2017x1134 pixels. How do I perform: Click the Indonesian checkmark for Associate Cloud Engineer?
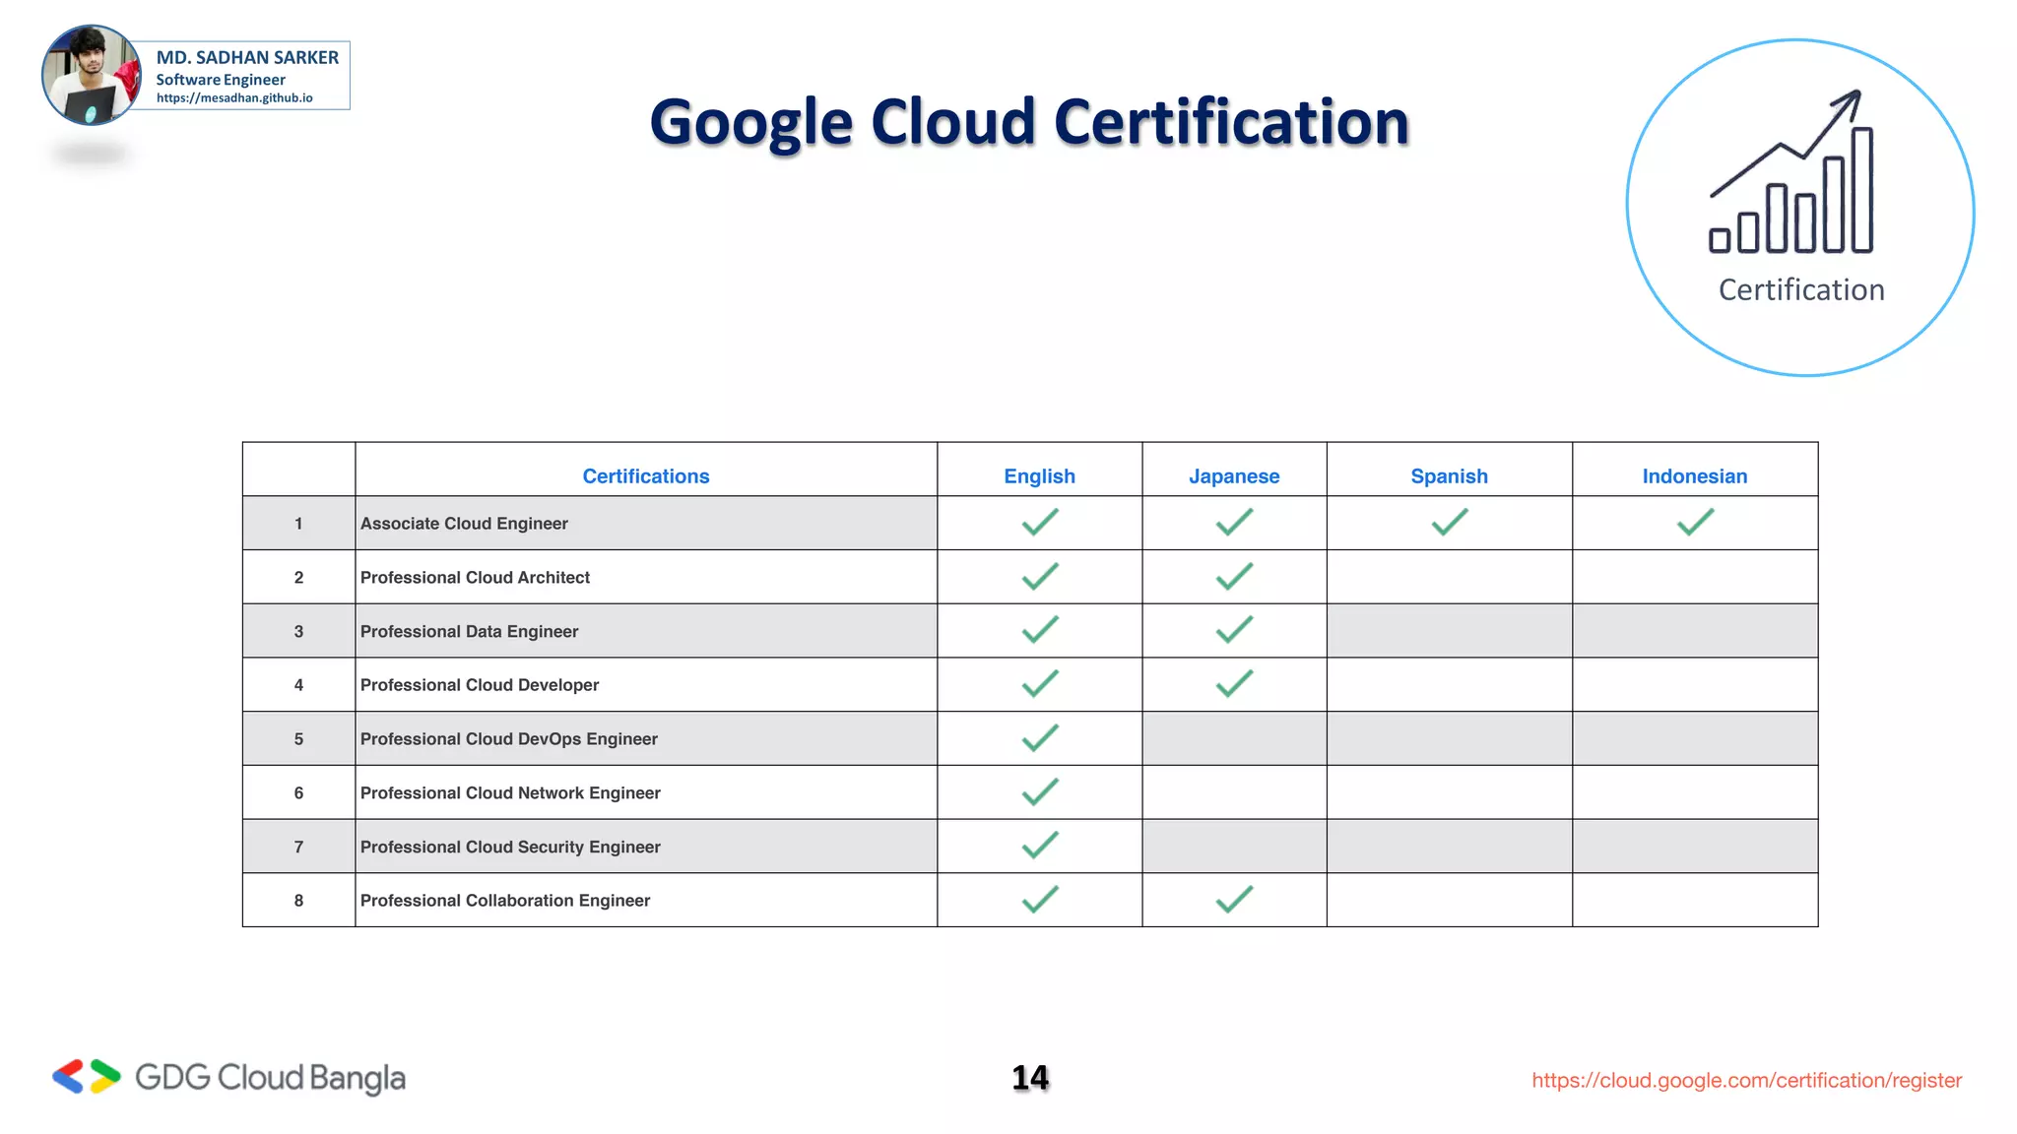(x=1696, y=522)
